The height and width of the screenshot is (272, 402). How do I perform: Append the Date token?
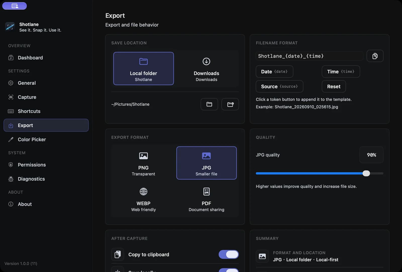pos(274,72)
